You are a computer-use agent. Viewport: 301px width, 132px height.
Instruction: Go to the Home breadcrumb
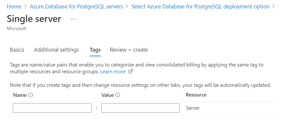point(14,6)
